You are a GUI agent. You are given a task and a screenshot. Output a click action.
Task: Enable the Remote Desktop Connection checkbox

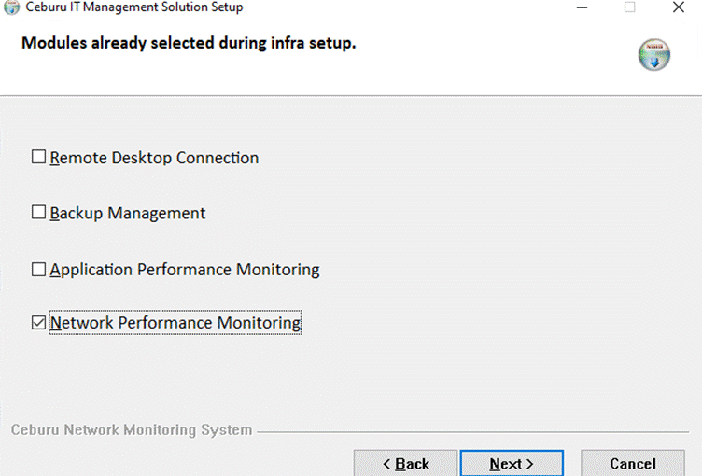[x=38, y=157]
